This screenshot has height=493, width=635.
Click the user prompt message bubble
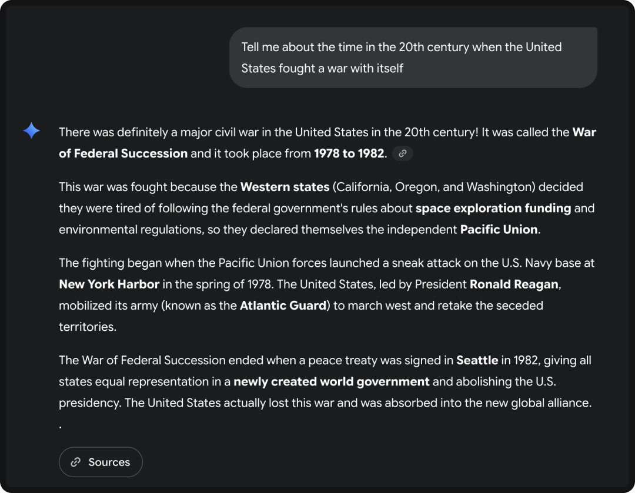[413, 58]
